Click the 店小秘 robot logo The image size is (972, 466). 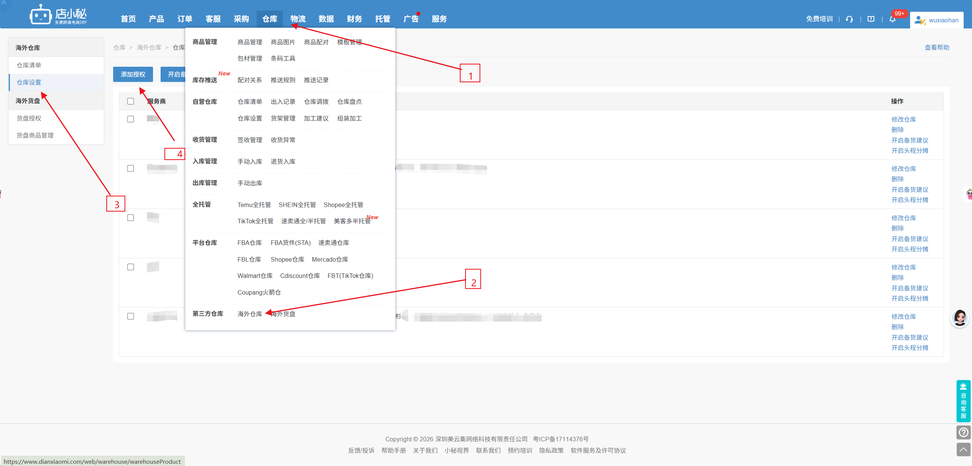pos(58,14)
